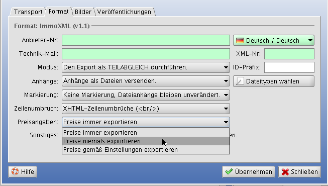Switch to the Bilder tab
Screen dimensions: 328x186
tap(83, 12)
